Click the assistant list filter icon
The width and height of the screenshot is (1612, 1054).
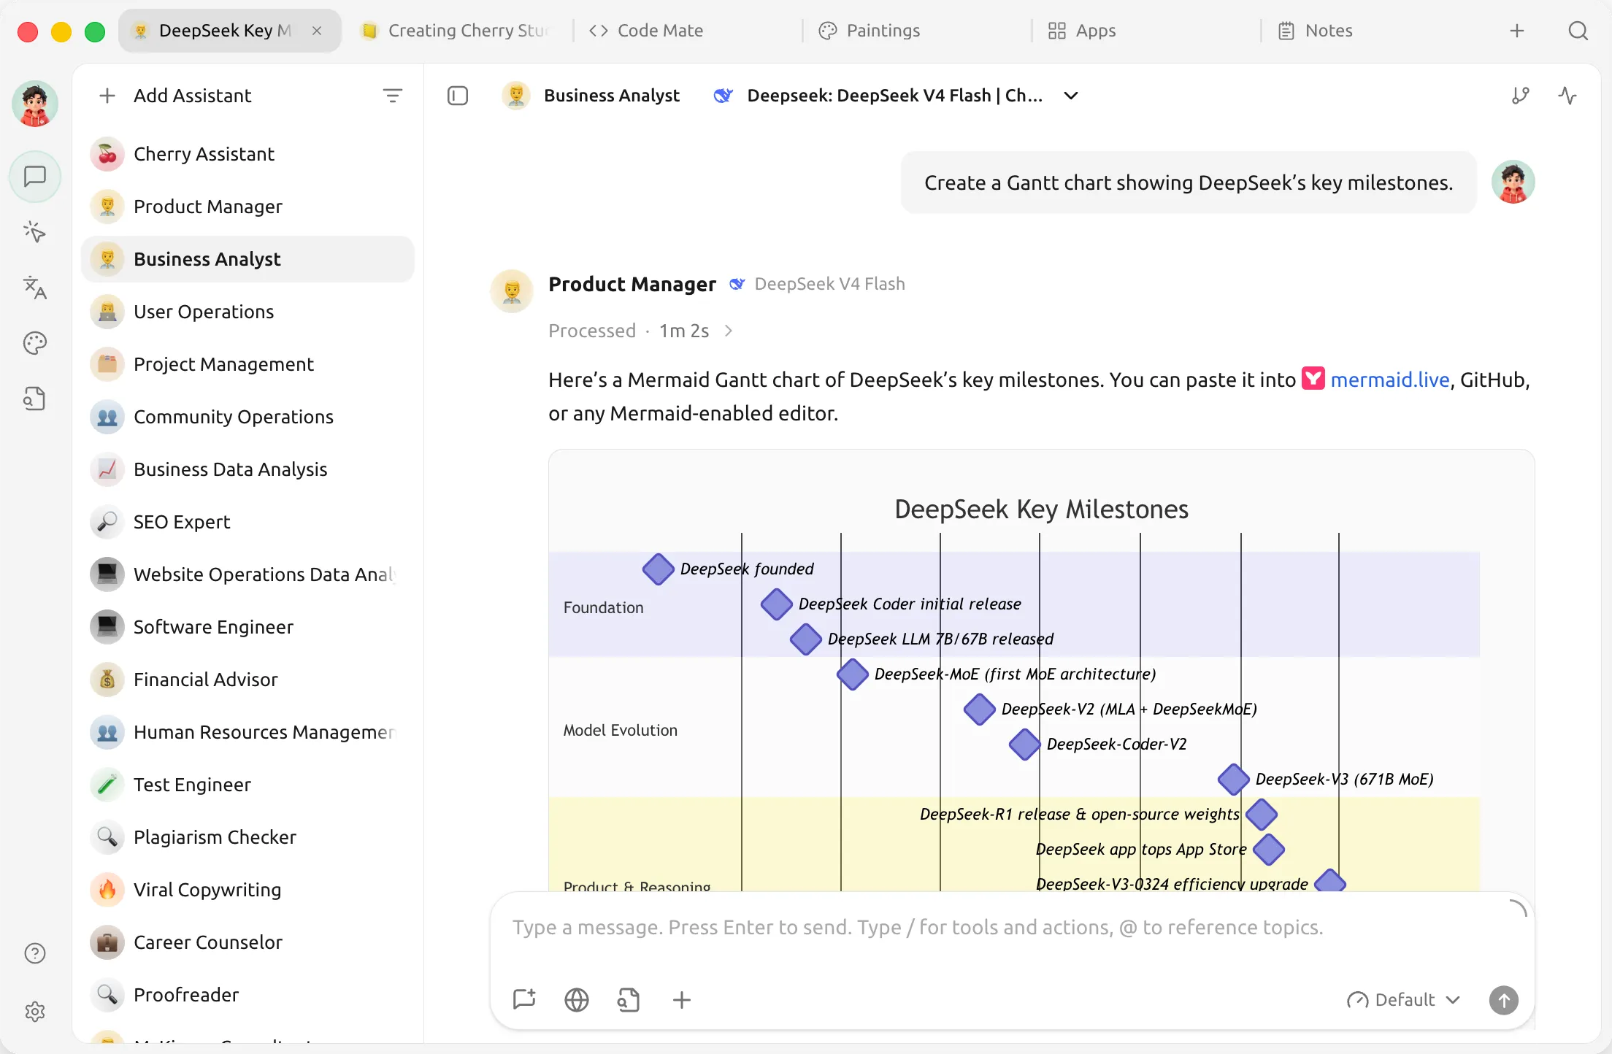(393, 96)
